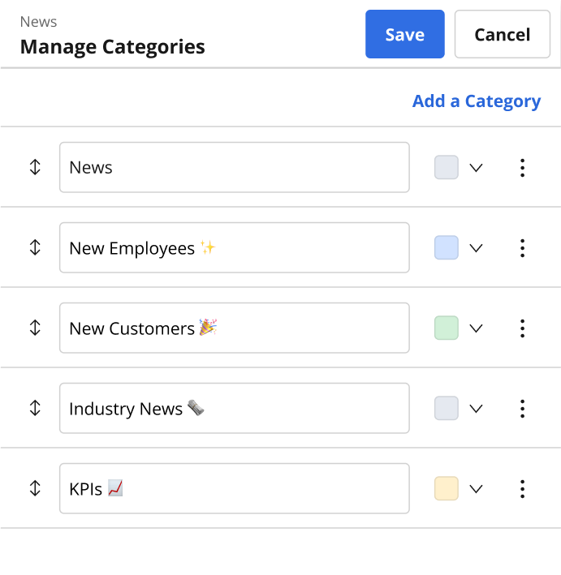
Task: Expand color dropdown for New Employees
Action: click(476, 248)
